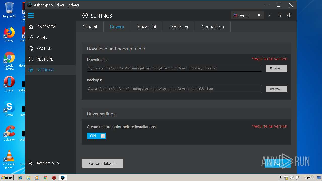
Task: Open the info icon in the header
Action: [x=289, y=15]
